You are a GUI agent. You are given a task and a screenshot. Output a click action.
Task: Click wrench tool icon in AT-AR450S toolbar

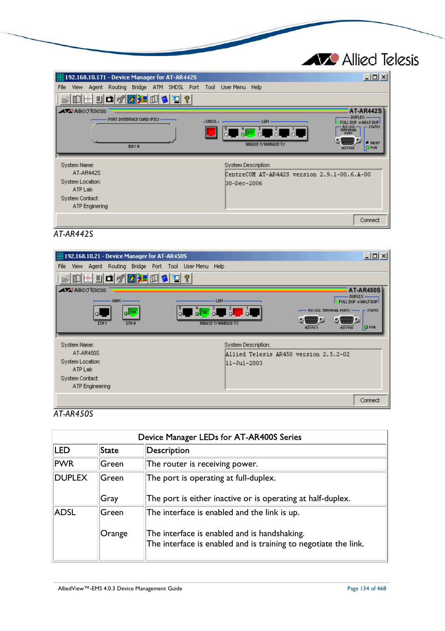pyautogui.click(x=121, y=279)
